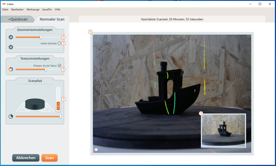This screenshot has height=166, width=276.
Task: Open the Werkzeuge menu
Action: 33,9
